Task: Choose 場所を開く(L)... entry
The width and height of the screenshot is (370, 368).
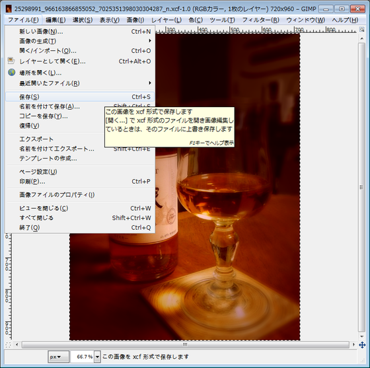Action: pyautogui.click(x=80, y=73)
